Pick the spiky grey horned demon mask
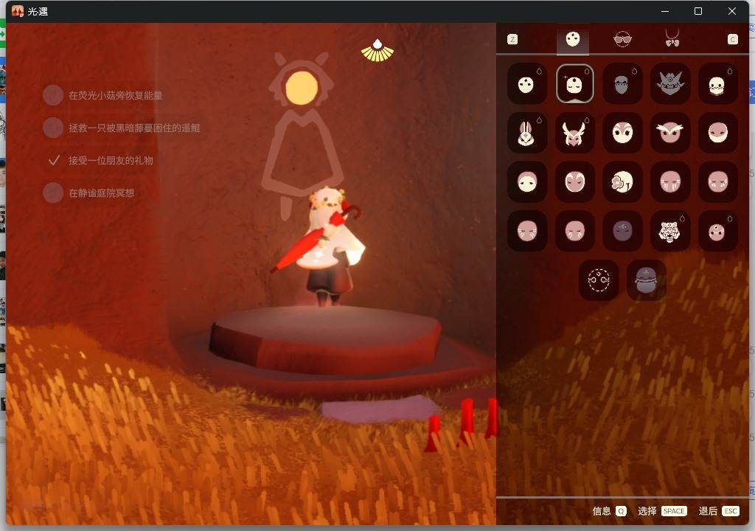Viewport: 755px width, 531px height. [669, 83]
